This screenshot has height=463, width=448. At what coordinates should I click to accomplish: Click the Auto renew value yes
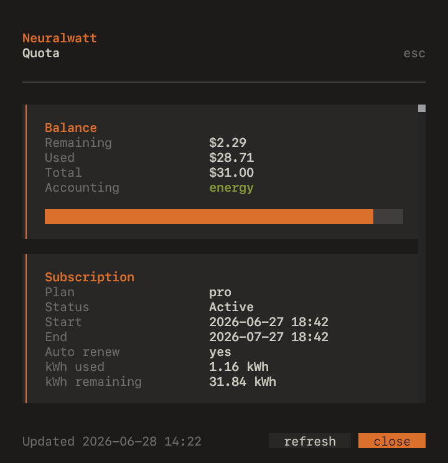(x=220, y=352)
